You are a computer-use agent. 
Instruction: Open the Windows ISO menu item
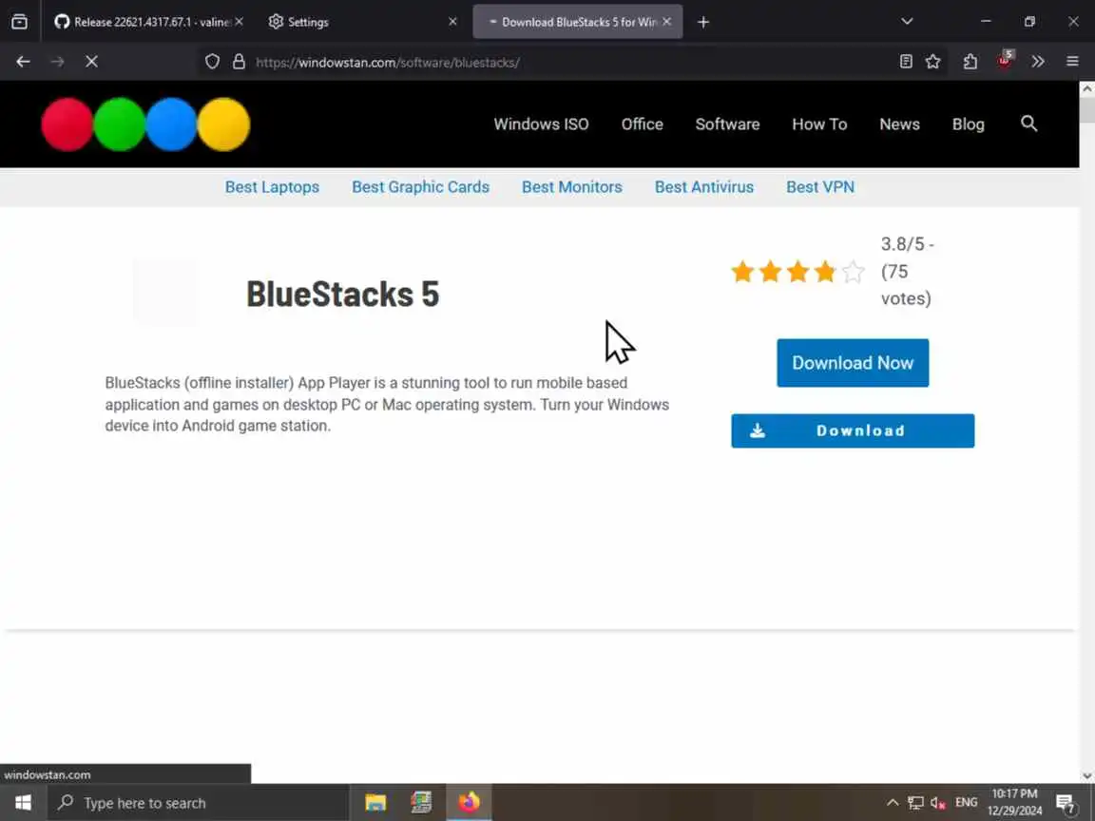tap(541, 124)
